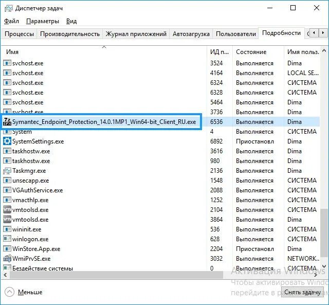This screenshot has height=305, width=329.
Task: Click the icon of svchost.exe PID 3524
Action: click(x=7, y=63)
